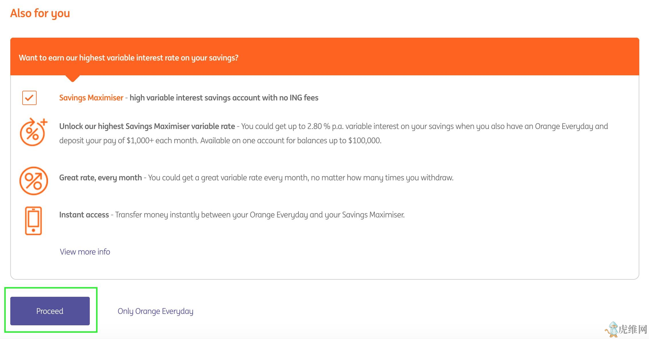Screen dimensions: 649x339
Task: Click the 'Transfer money instantly' description text
Action: tap(260, 215)
